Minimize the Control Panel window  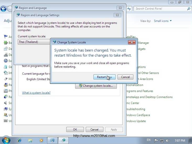coord(172,2)
